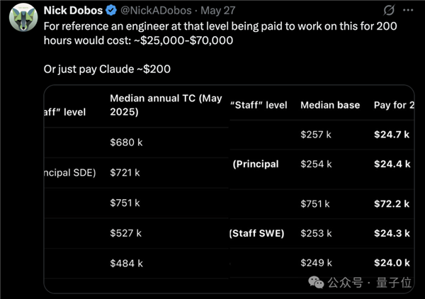Click the $257 k median base cell
This screenshot has width=425, height=299.
(316, 135)
